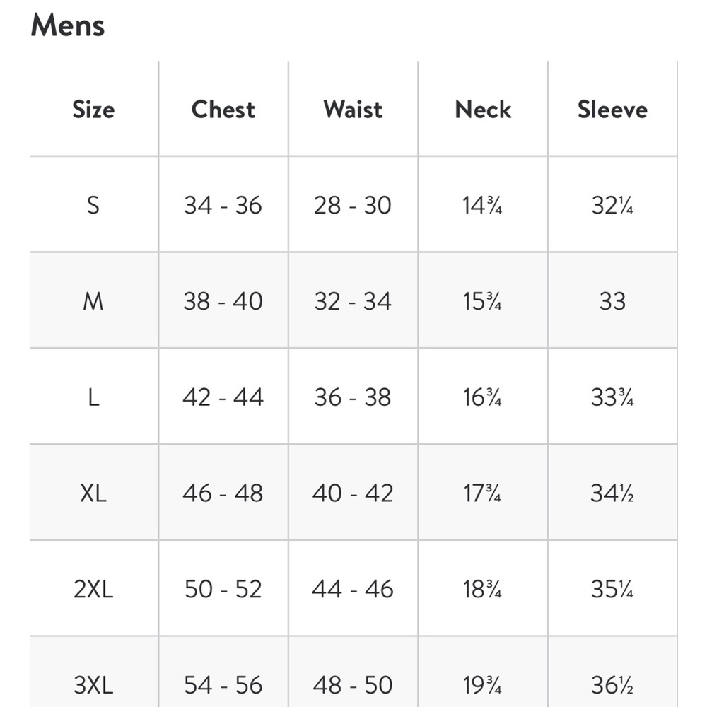707x707 pixels.
Task: Click waist value 32 - 34
Action: tap(353, 301)
